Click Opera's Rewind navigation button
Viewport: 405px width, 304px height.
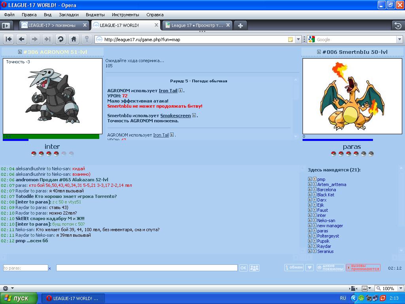coord(9,39)
